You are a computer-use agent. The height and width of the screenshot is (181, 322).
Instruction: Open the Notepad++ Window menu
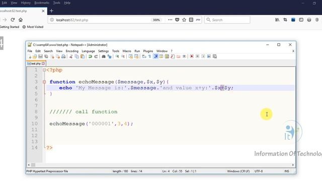pos(162,51)
